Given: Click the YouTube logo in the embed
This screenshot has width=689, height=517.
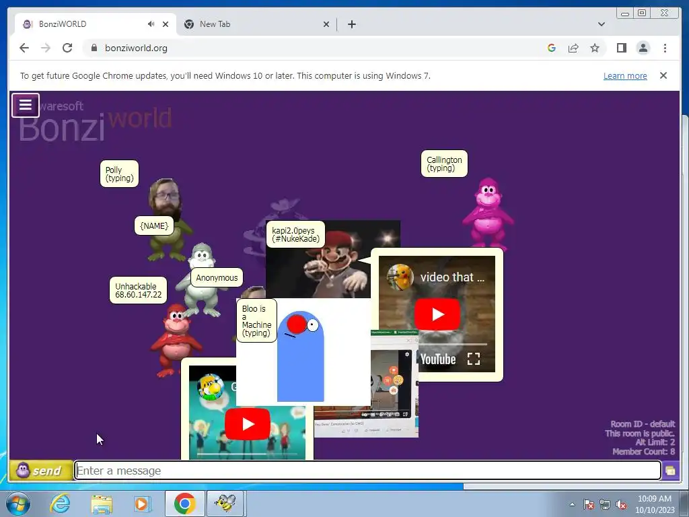Looking at the screenshot, I should click(x=437, y=359).
